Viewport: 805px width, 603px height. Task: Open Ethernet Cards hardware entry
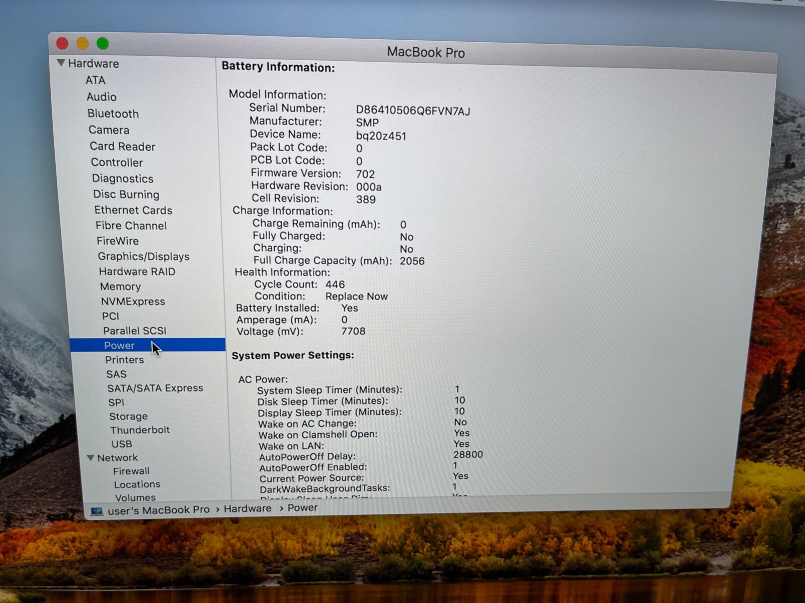(x=133, y=210)
